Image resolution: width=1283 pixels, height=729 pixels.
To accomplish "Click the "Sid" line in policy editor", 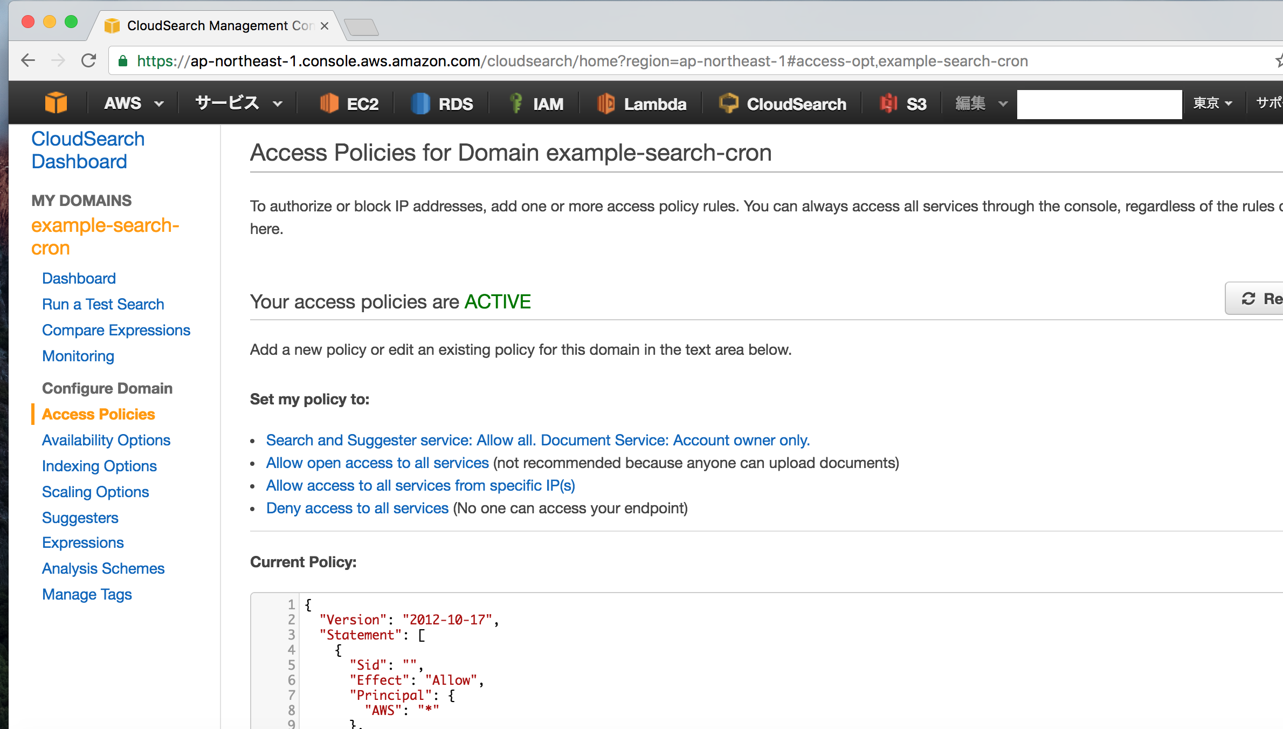I will 387,665.
